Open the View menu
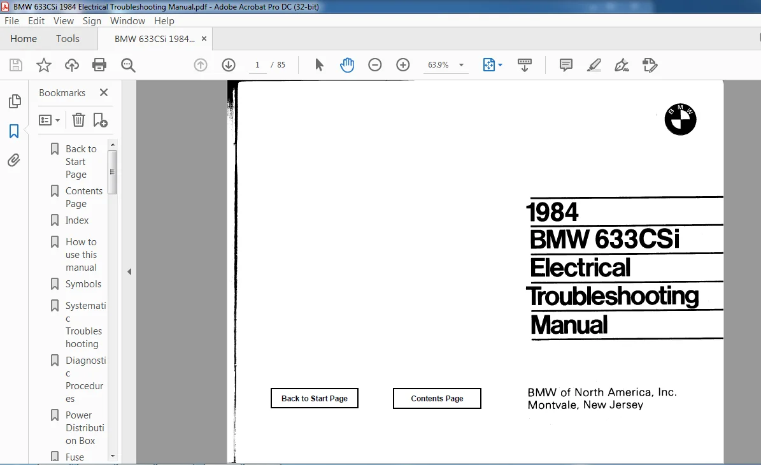This screenshot has width=761, height=465. pyautogui.click(x=64, y=21)
